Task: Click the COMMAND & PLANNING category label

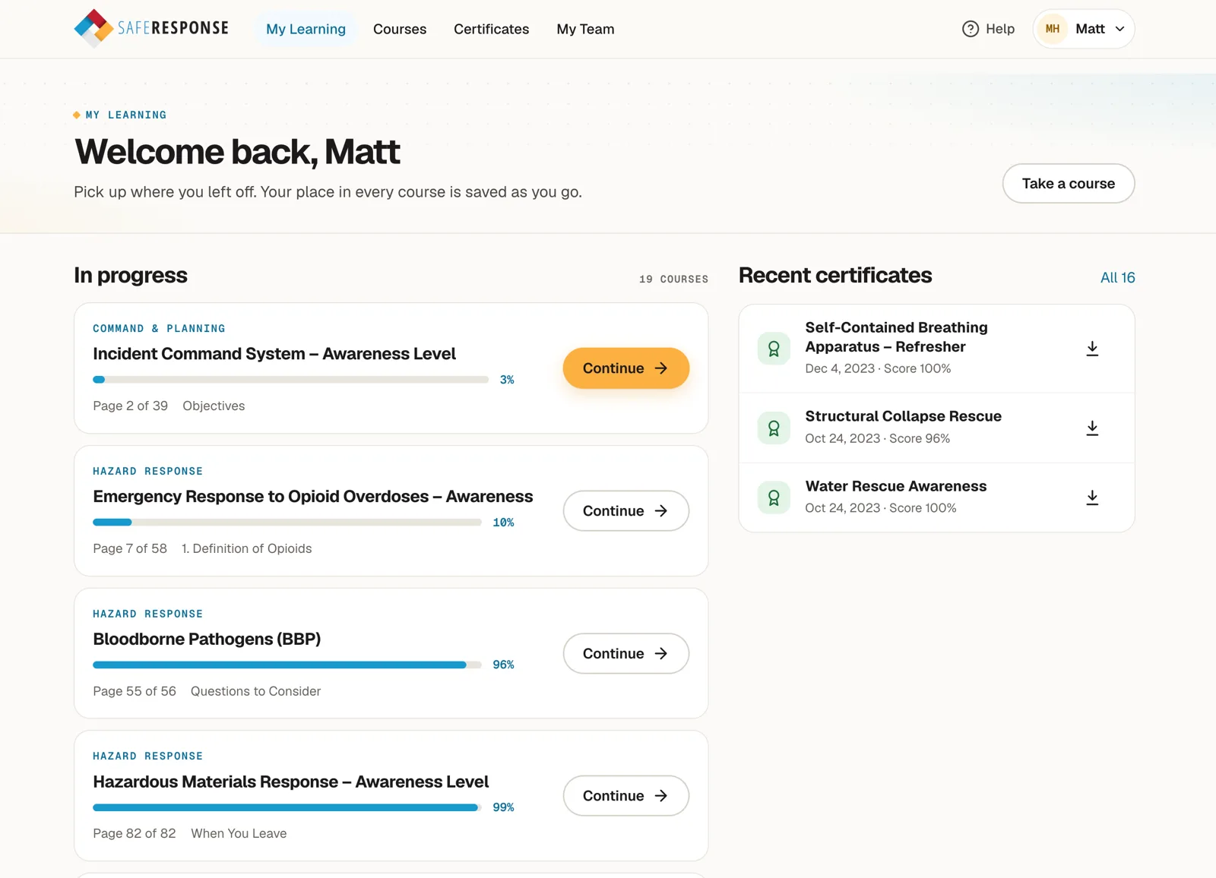Action: click(159, 329)
